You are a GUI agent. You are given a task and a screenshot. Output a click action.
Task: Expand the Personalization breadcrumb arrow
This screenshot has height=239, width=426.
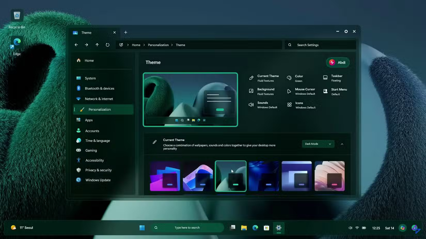coord(172,45)
